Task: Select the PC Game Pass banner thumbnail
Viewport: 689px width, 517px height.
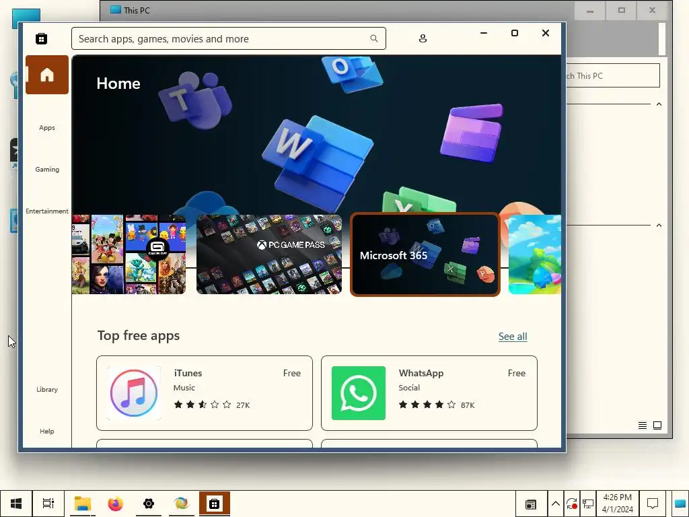Action: click(x=269, y=254)
